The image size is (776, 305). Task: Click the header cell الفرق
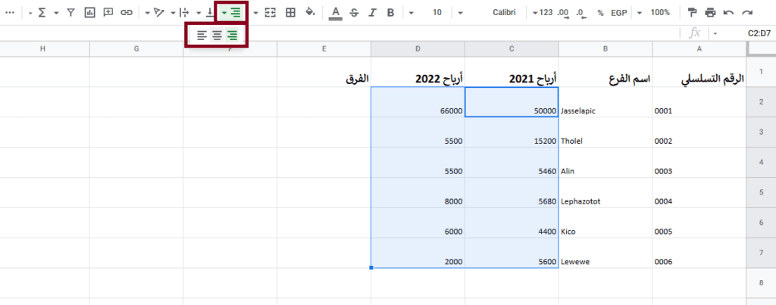324,72
